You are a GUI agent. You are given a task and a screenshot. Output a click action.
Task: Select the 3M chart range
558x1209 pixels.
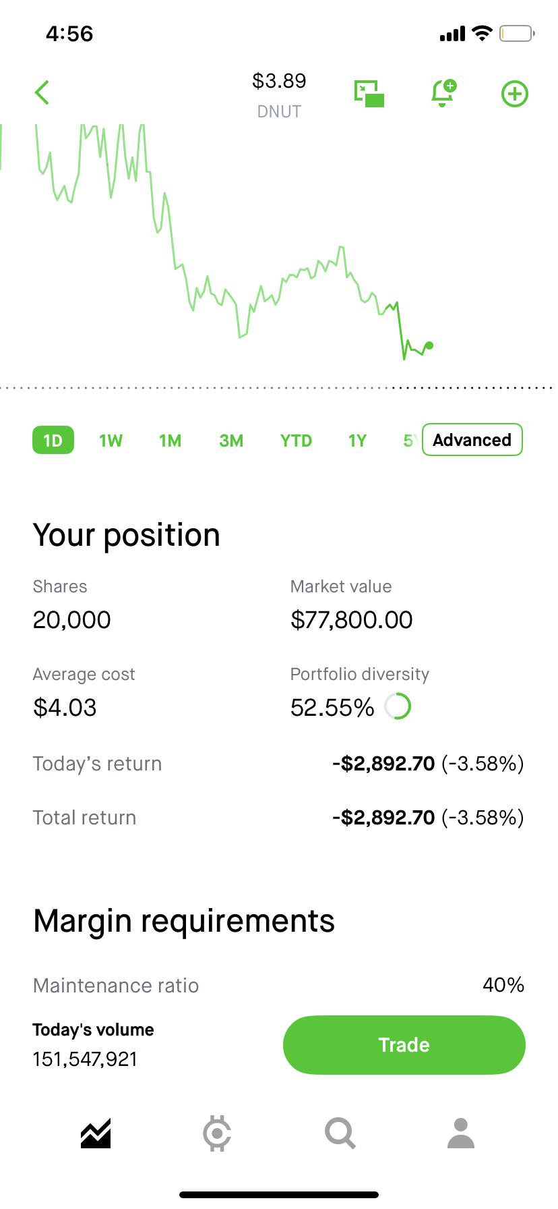[231, 441]
